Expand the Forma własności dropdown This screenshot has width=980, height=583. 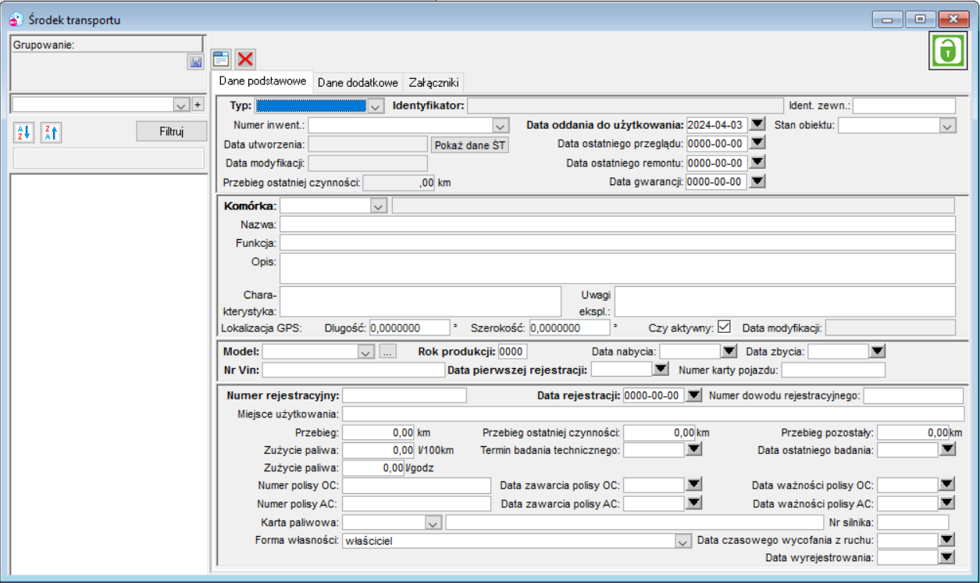682,540
